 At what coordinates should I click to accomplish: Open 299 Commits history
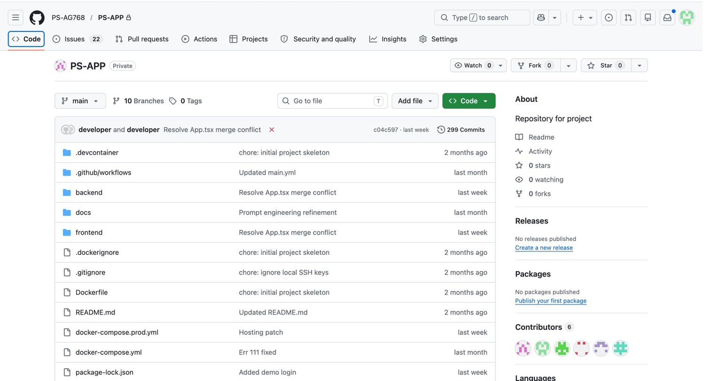461,130
